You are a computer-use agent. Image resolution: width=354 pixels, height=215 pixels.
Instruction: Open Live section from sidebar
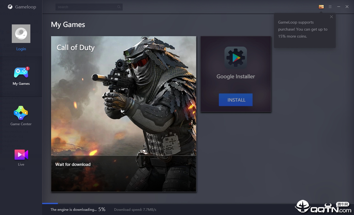point(21,157)
